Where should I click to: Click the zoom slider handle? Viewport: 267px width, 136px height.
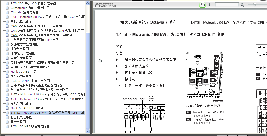255,5
